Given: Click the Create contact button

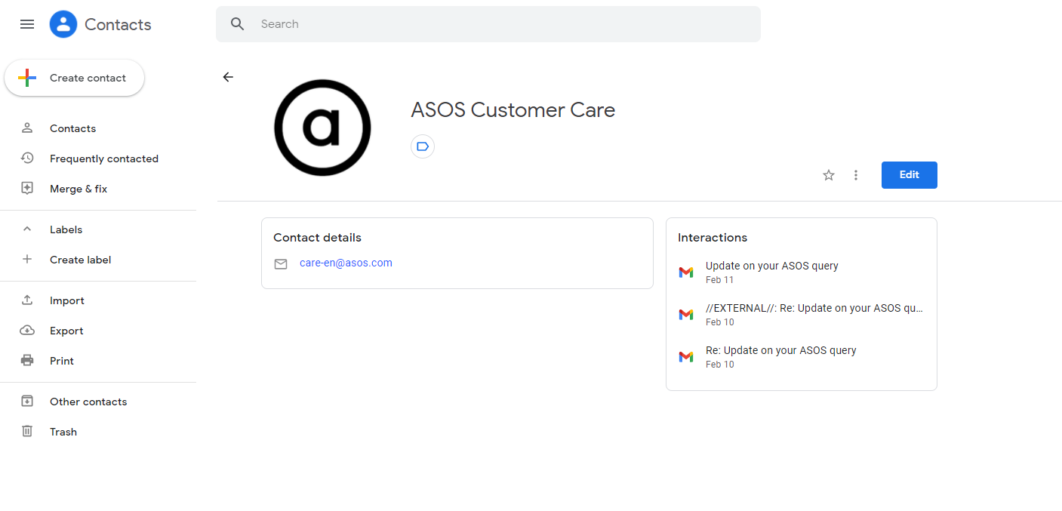Looking at the screenshot, I should coord(74,78).
